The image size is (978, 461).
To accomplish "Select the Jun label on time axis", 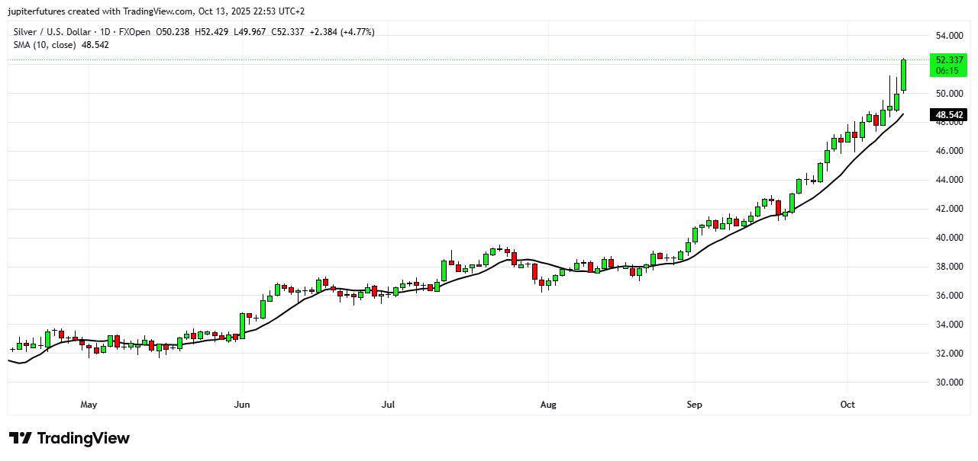I will (241, 403).
